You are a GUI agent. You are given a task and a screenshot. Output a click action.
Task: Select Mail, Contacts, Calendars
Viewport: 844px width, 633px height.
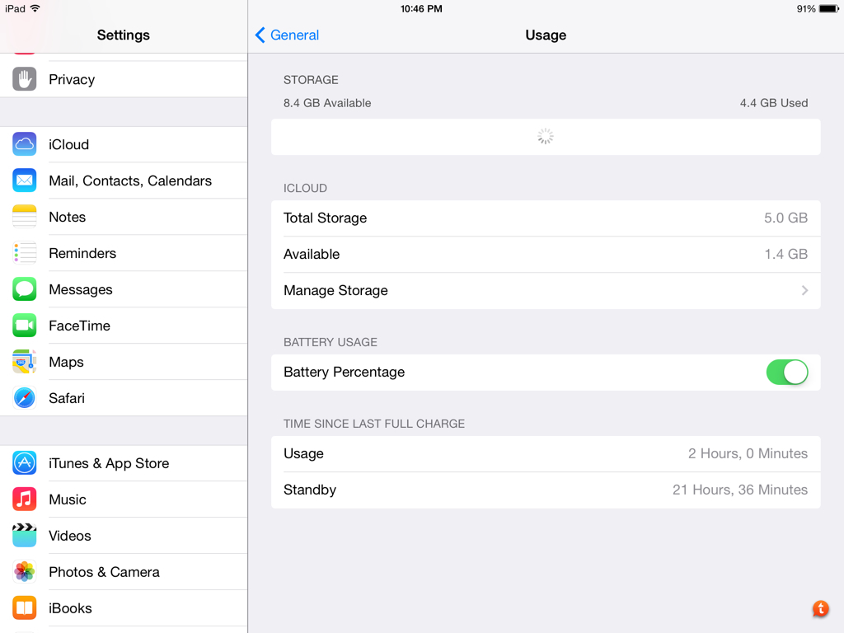[124, 181]
